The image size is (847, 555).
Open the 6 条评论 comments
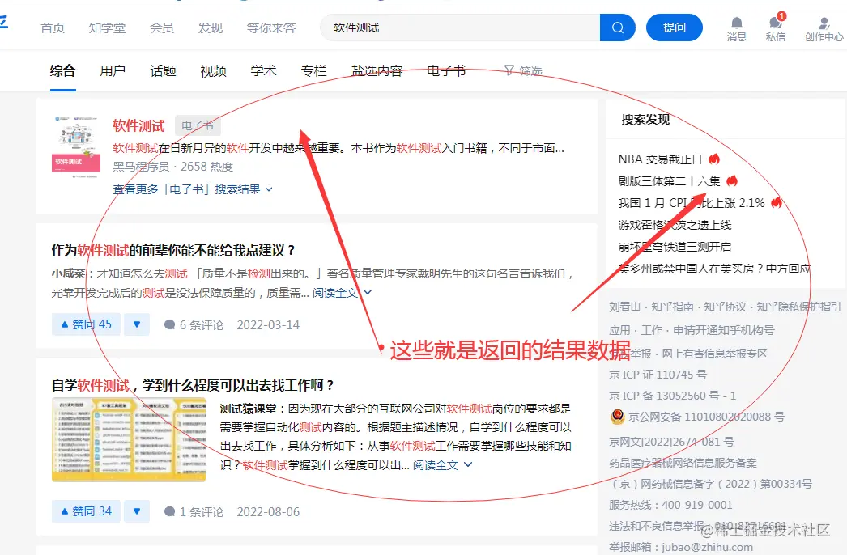coord(194,325)
